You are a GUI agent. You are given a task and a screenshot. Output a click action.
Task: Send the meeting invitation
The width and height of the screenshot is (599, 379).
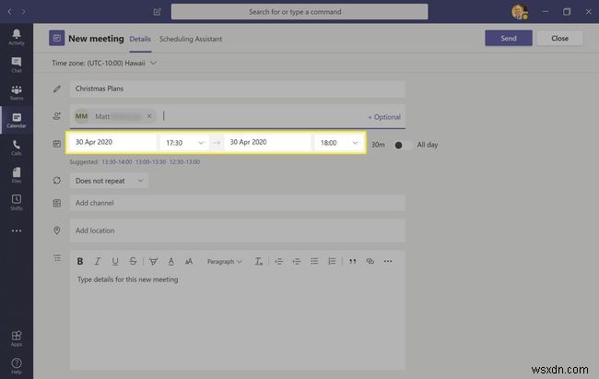pos(509,38)
